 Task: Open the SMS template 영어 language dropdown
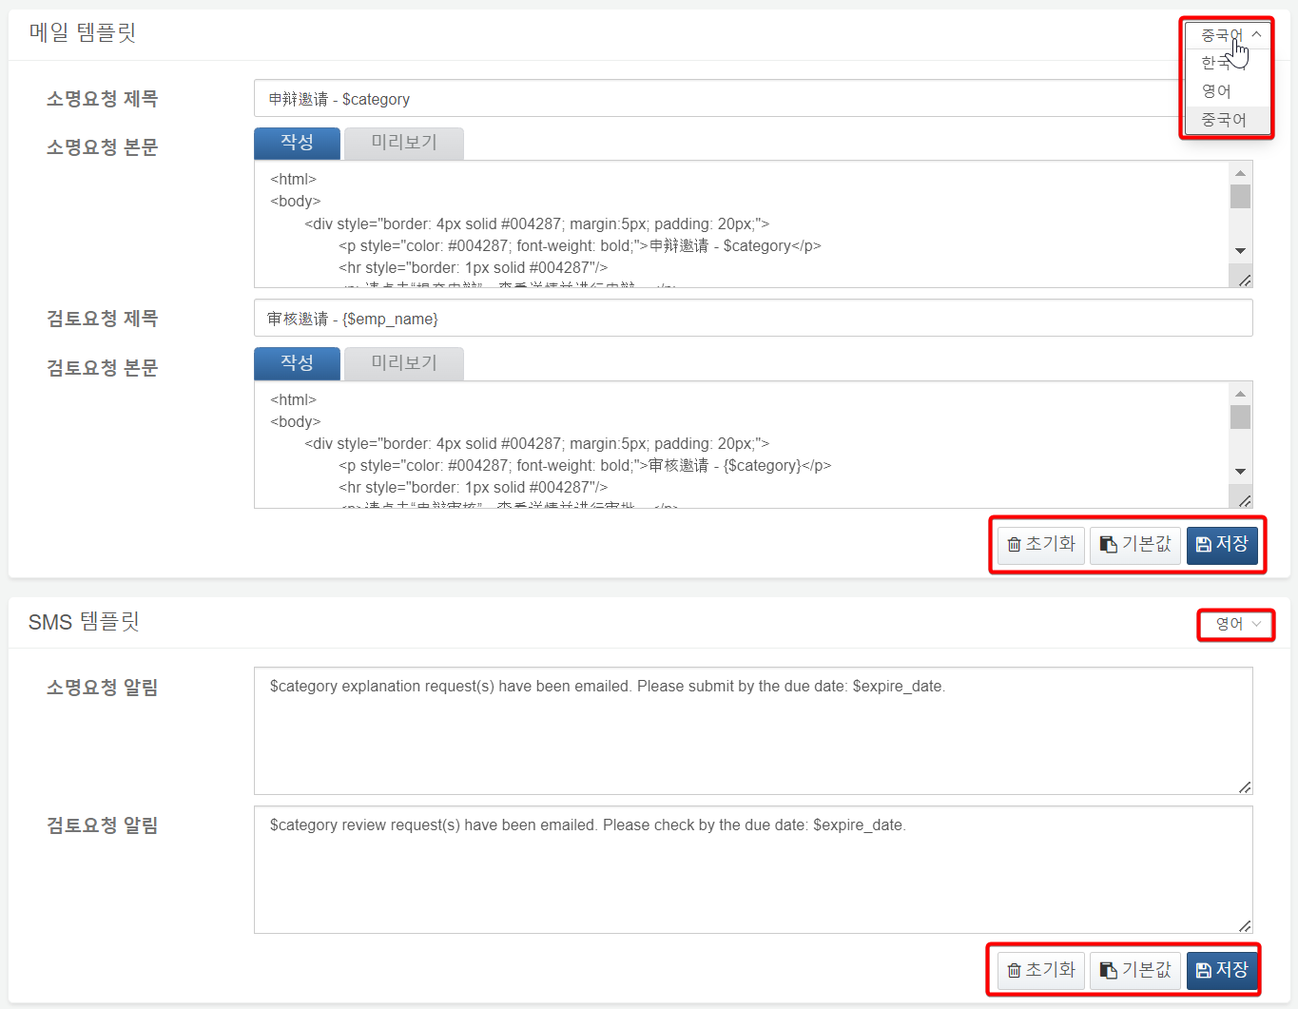pos(1236,624)
